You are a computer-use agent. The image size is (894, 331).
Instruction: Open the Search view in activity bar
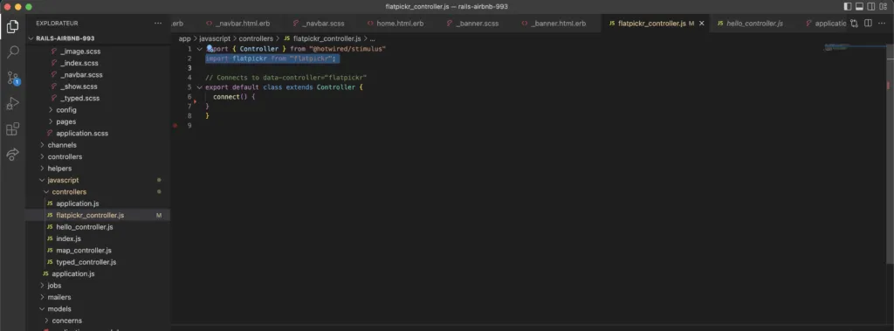point(12,52)
